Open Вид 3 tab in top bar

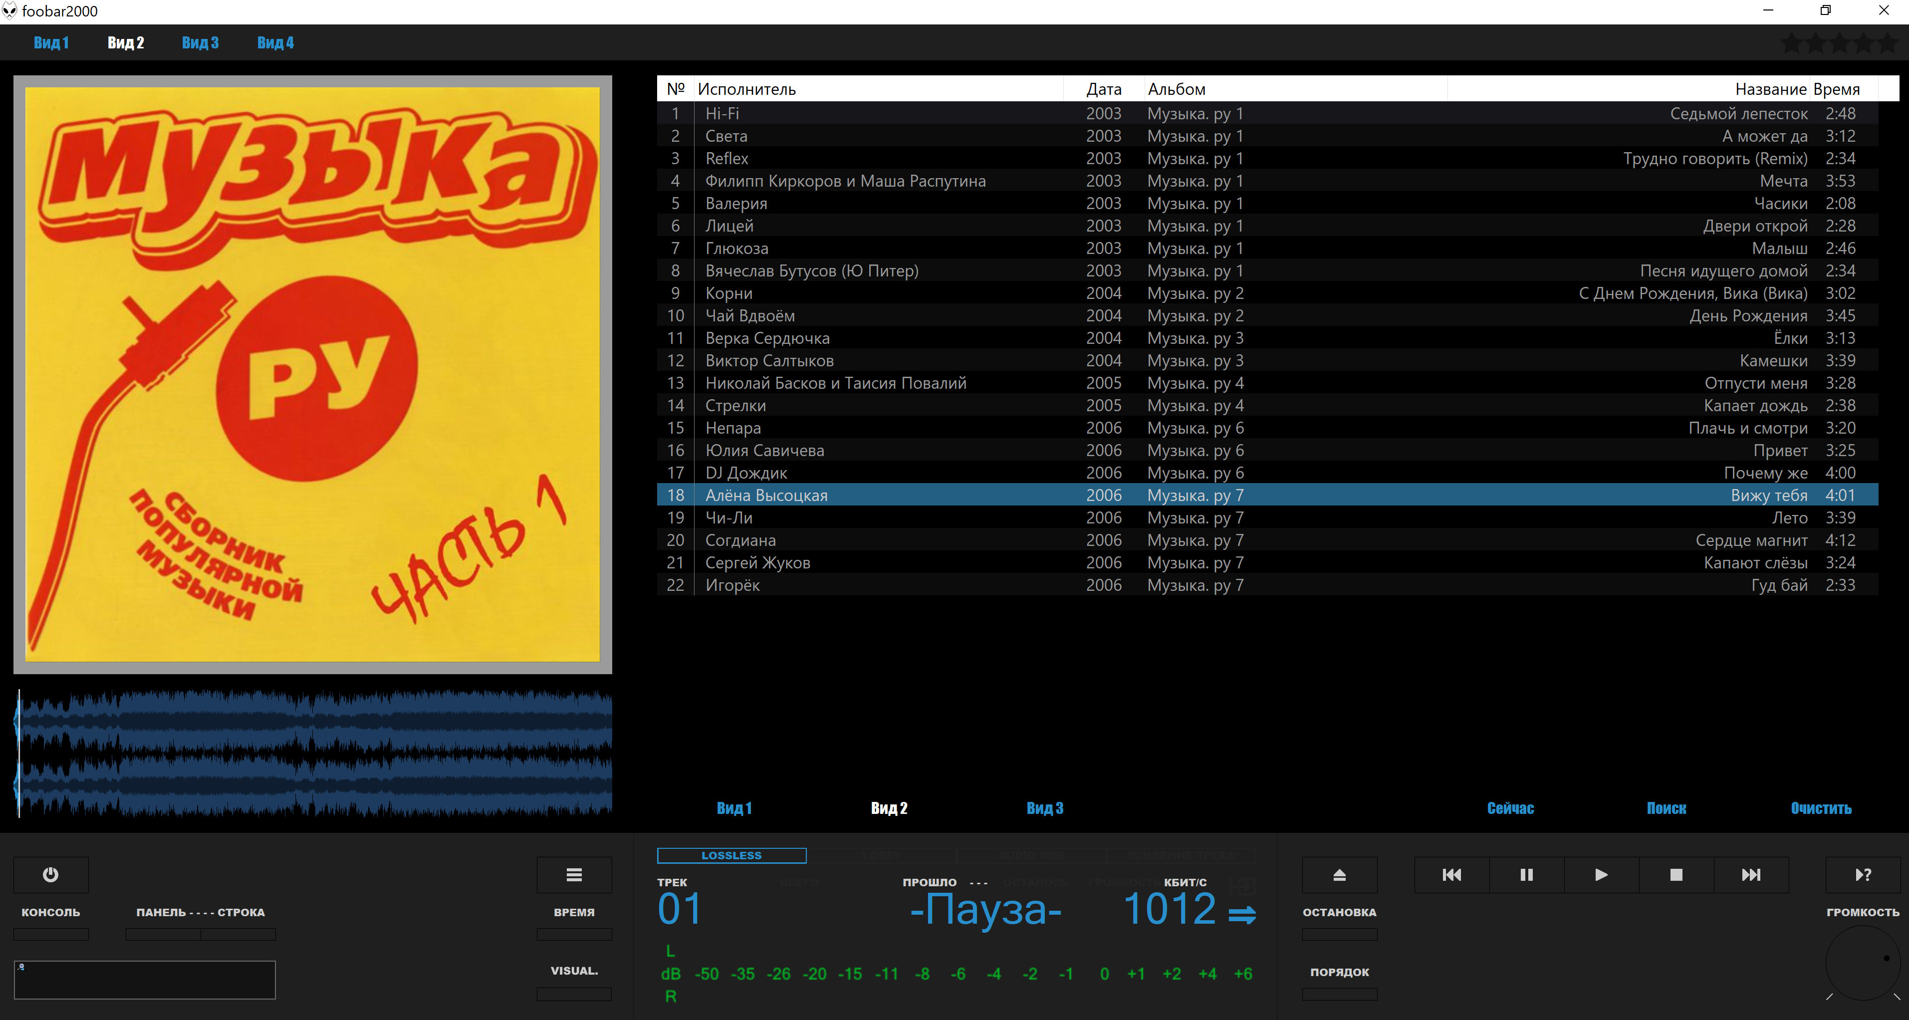click(200, 43)
